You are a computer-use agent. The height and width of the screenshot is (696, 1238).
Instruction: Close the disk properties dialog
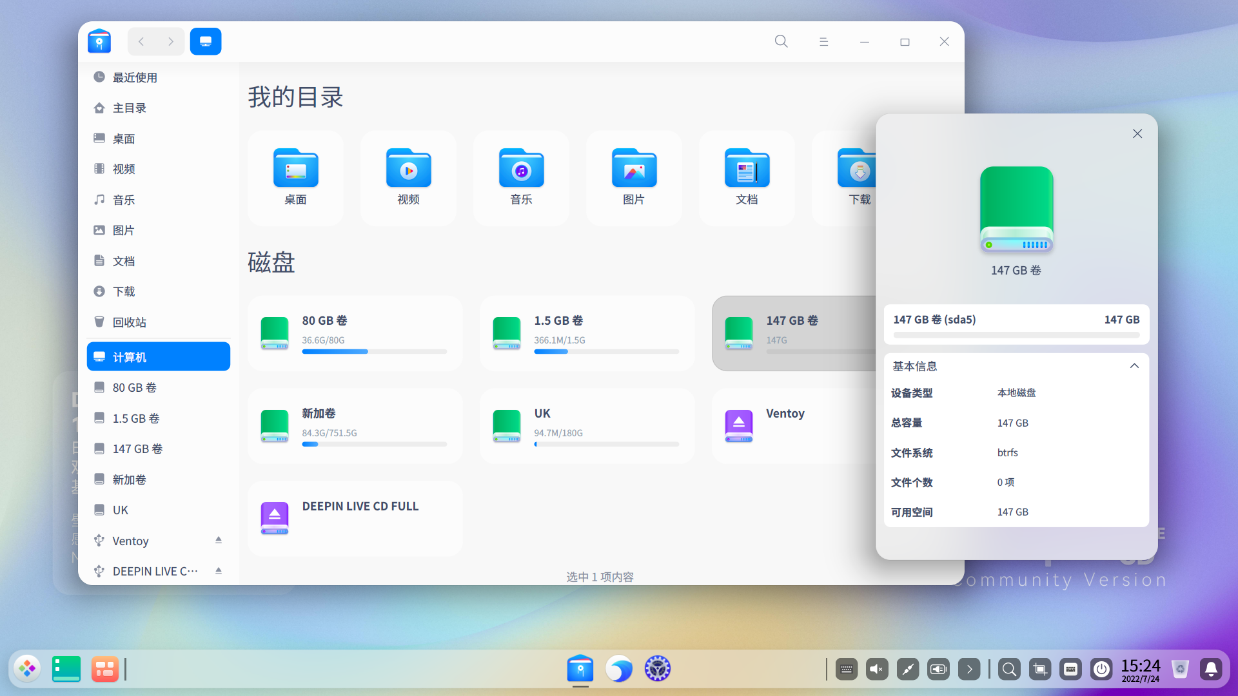coord(1137,133)
